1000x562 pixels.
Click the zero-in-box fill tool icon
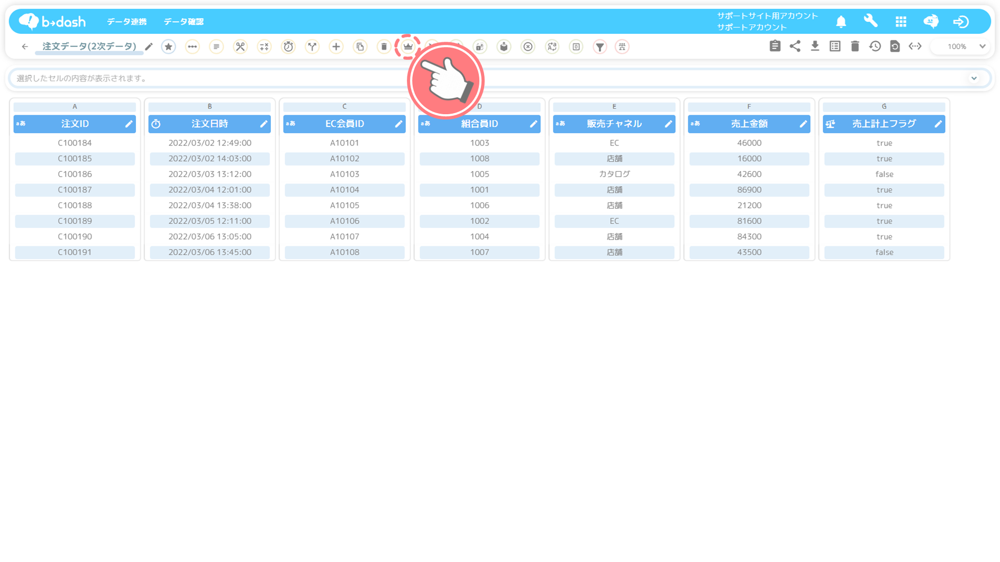[576, 47]
